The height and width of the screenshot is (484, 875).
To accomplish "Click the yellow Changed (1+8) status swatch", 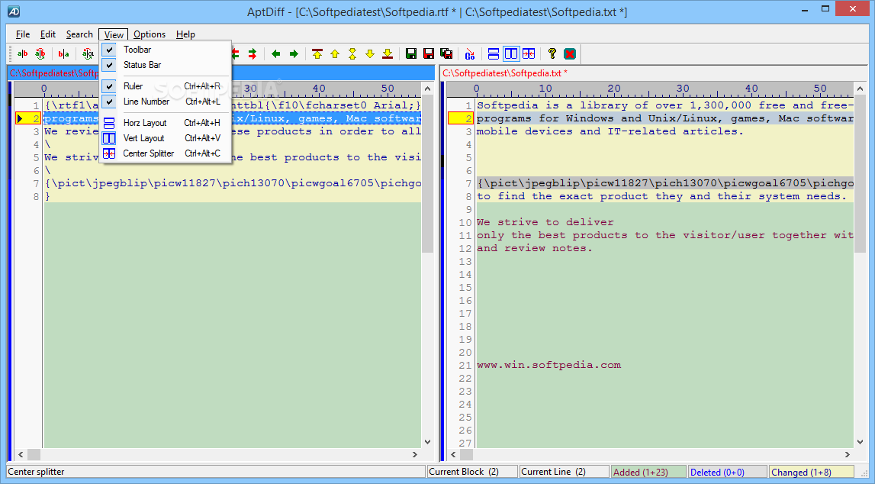I will click(x=812, y=472).
